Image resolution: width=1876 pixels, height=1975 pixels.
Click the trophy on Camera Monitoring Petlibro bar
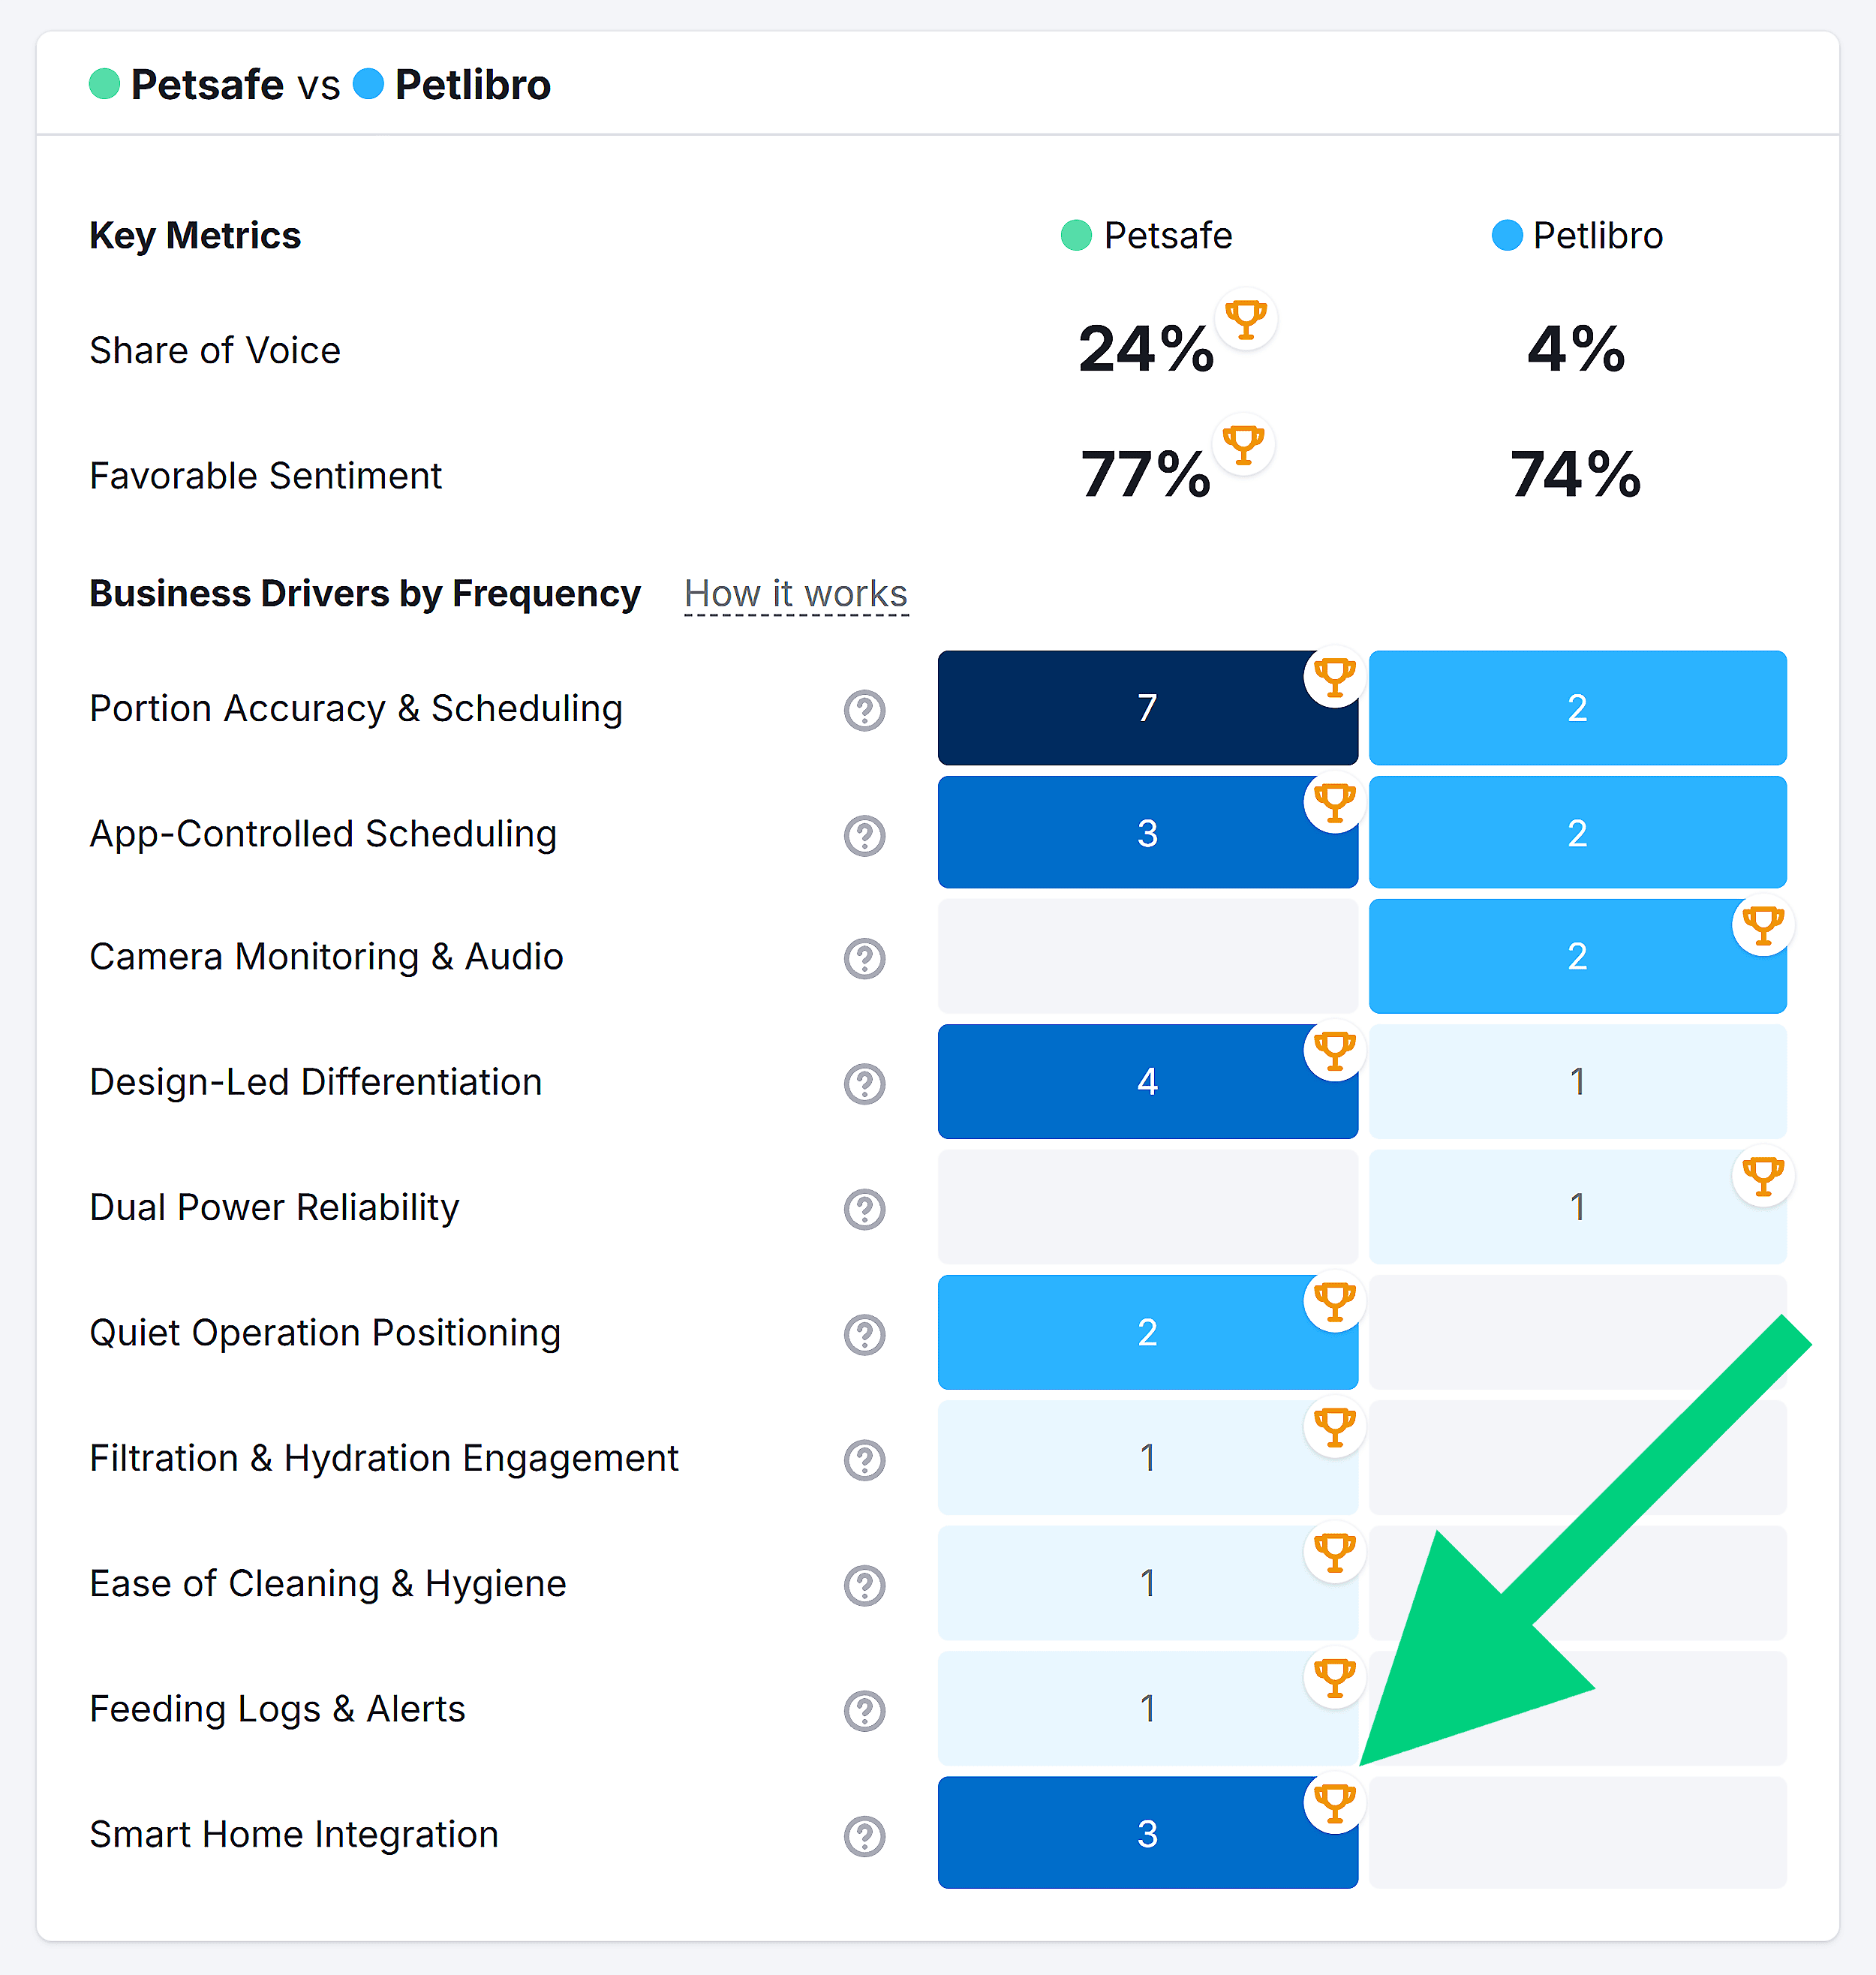pyautogui.click(x=1763, y=925)
